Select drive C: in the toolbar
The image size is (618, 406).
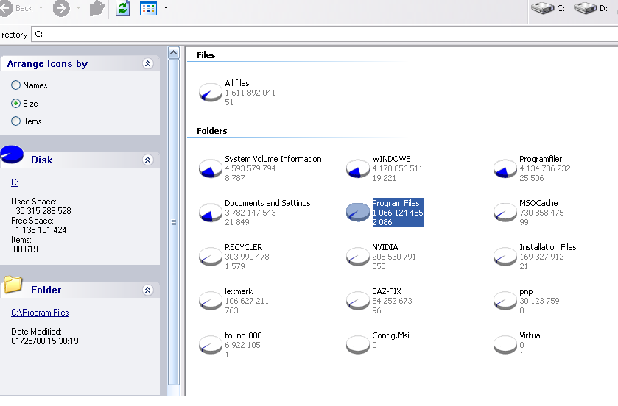548,8
